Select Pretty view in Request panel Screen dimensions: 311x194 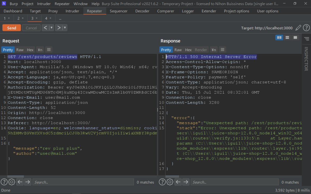pos(8,50)
